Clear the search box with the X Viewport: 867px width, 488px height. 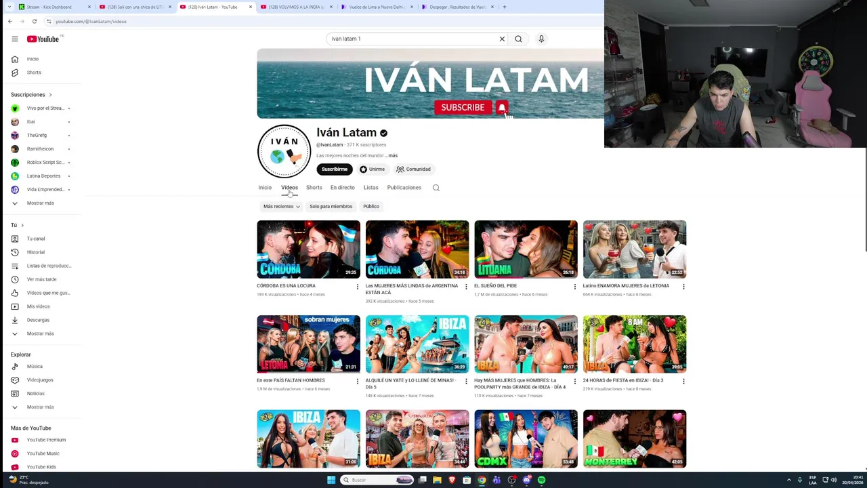click(x=502, y=39)
